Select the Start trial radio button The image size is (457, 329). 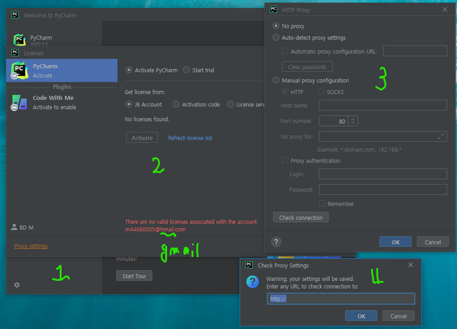(186, 70)
